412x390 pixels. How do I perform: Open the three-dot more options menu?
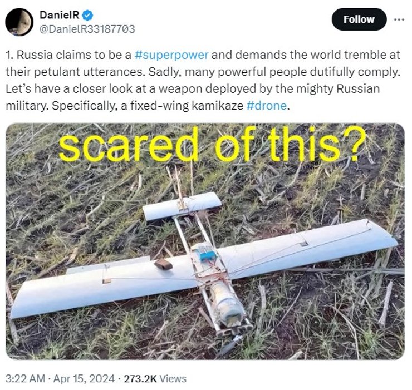tap(399, 18)
